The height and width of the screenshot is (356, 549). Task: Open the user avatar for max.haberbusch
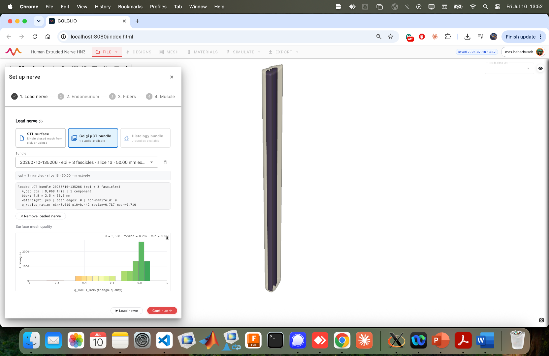pos(540,52)
